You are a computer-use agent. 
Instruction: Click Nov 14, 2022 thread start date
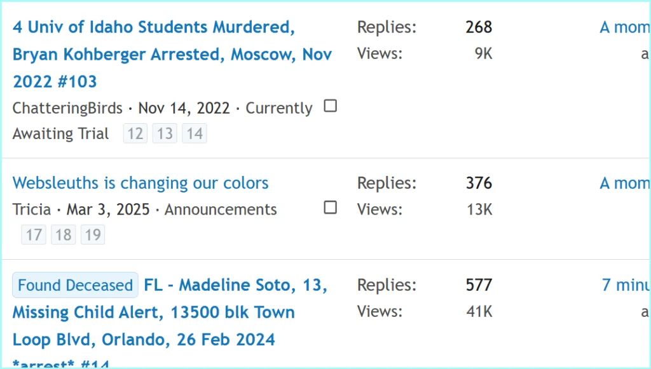click(x=184, y=108)
